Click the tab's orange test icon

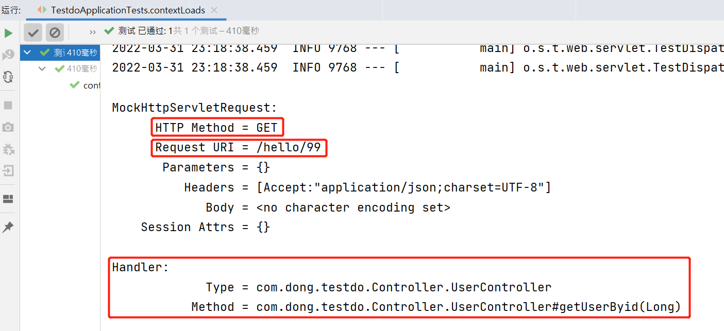coord(42,10)
